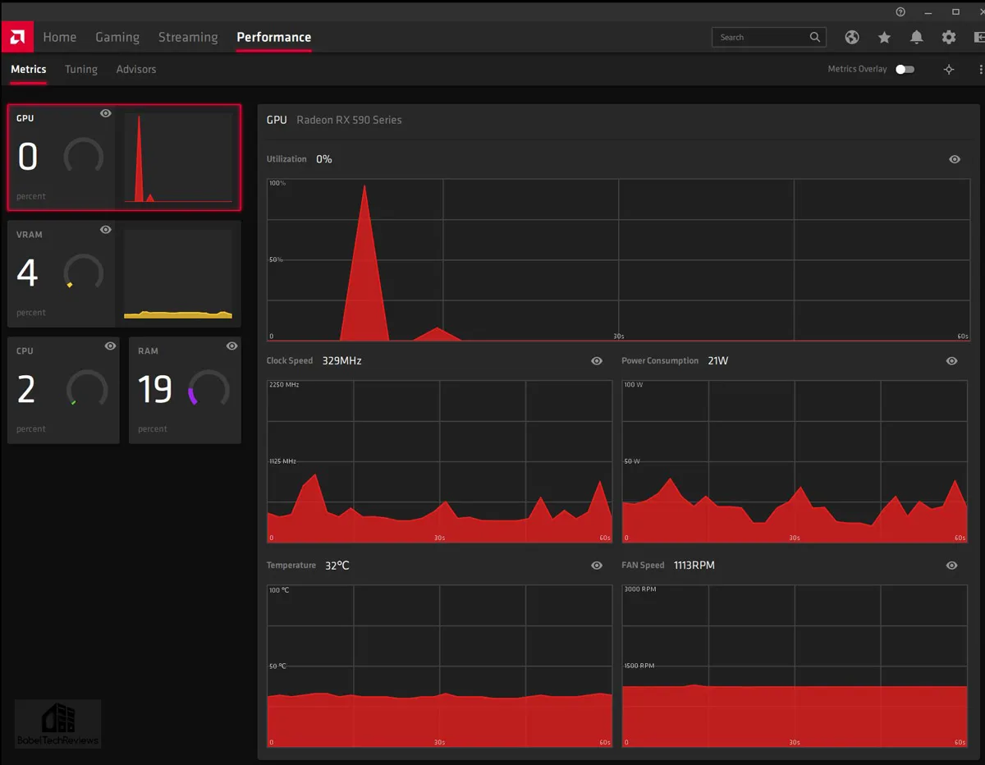Open the three-dot more options menu

pyautogui.click(x=981, y=70)
